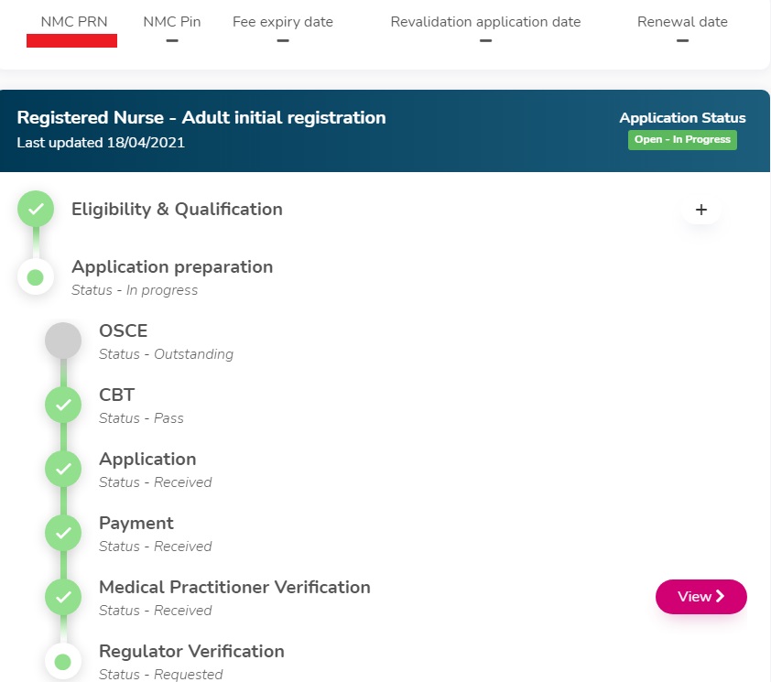Viewport: 771px width, 682px height.
Task: Click the Open - In Progress status badge
Action: click(682, 140)
